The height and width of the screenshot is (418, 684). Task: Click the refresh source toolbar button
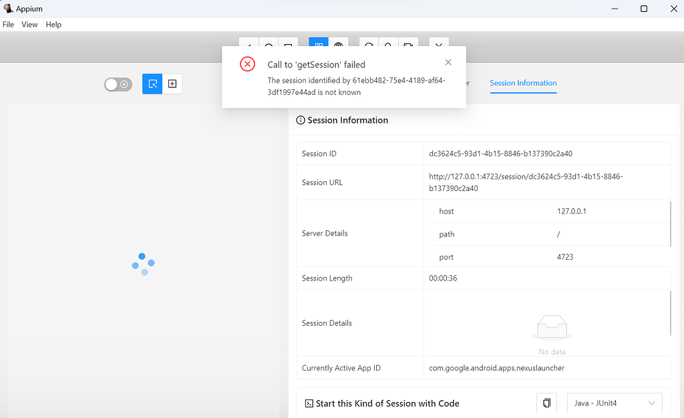(369, 43)
